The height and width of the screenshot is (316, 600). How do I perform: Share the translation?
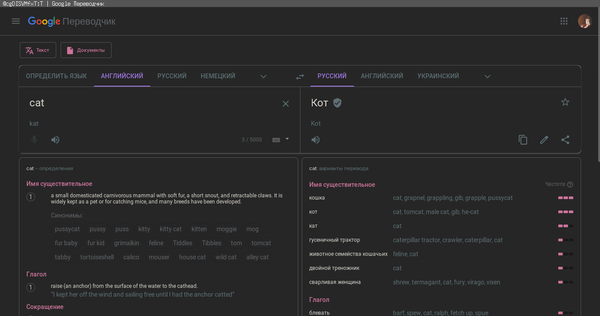[565, 140]
